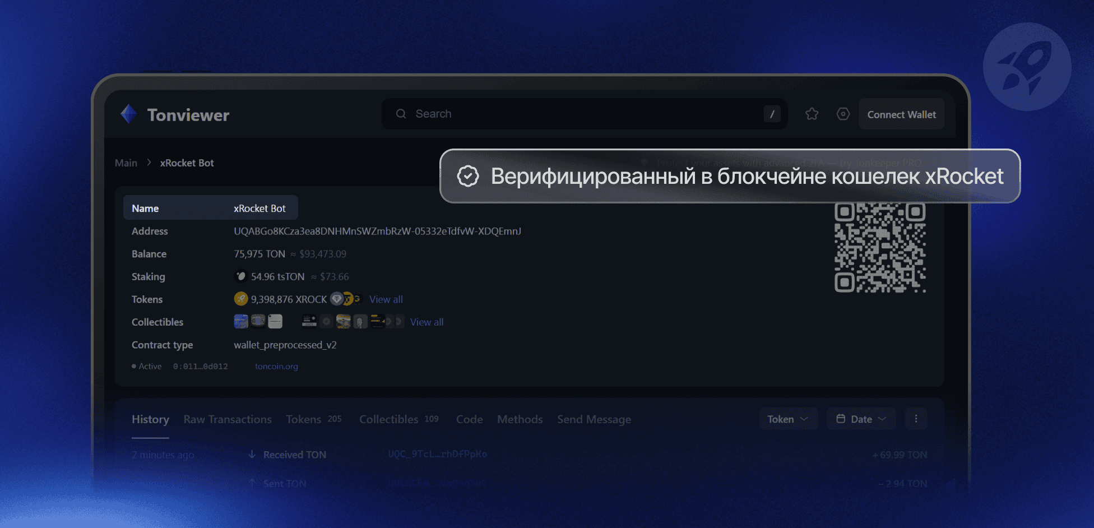Open the Collectibles 109 tab
This screenshot has width=1094, height=528.
point(399,419)
